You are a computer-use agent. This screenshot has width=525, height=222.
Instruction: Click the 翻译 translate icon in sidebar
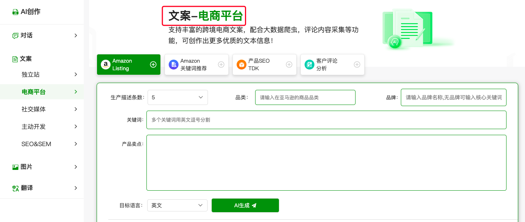[15, 188]
